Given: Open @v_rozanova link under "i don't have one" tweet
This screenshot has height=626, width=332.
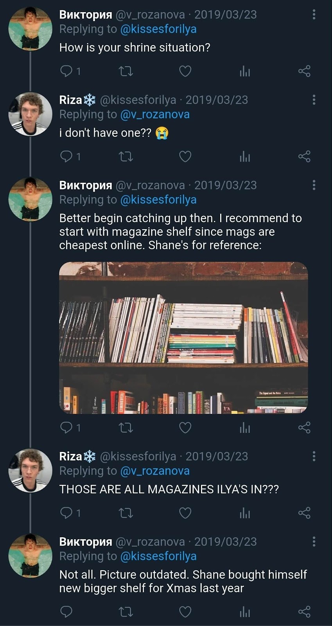Looking at the screenshot, I should (155, 114).
